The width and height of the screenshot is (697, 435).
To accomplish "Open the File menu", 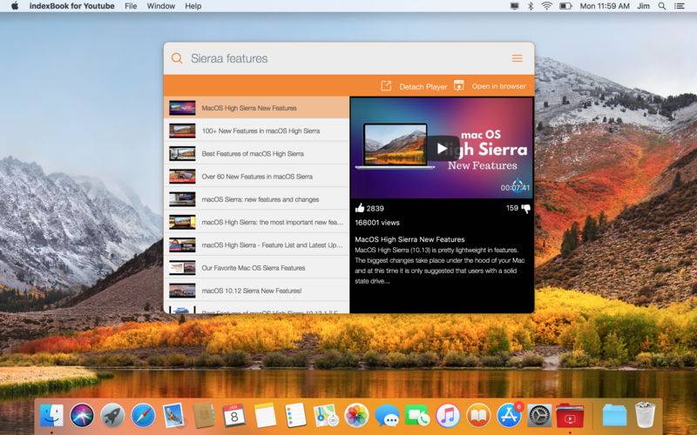I will point(131,6).
